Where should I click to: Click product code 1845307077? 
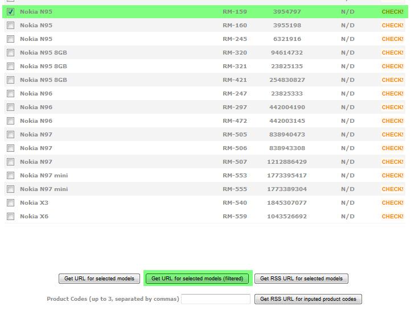coord(287,202)
